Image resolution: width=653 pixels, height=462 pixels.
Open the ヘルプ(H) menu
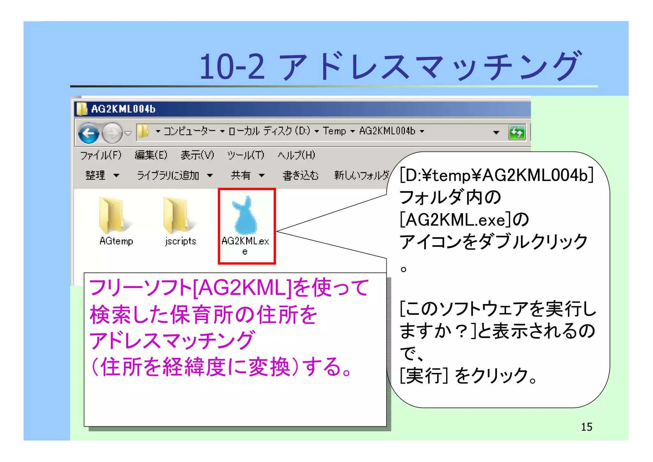click(x=296, y=155)
